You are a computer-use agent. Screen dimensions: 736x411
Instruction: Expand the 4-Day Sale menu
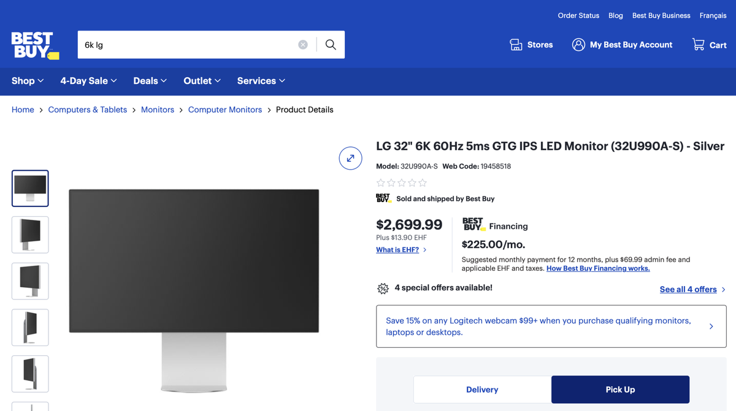pos(88,81)
